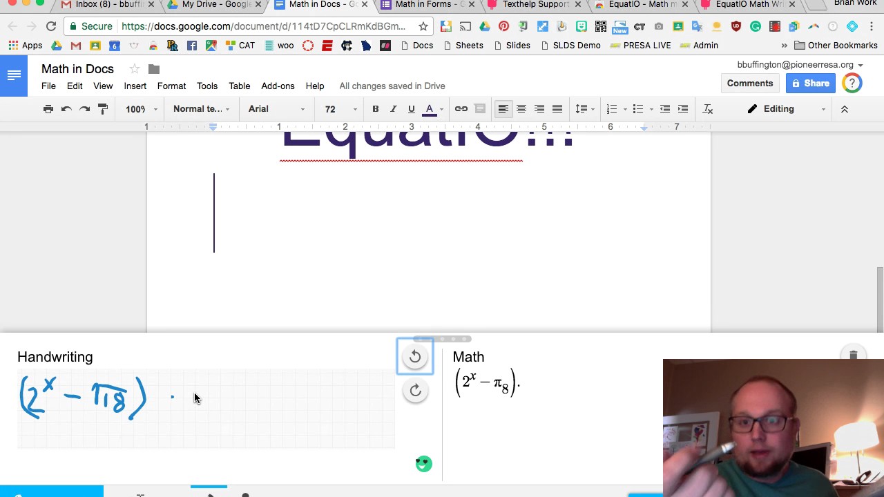Set center text alignment
884x497 pixels.
[x=521, y=109]
